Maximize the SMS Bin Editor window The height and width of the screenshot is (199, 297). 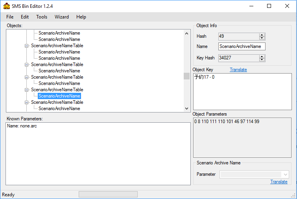click(269, 6)
